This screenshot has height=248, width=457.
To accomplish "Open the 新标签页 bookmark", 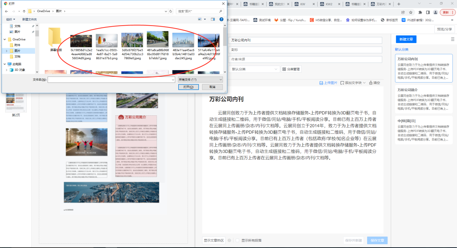I will tap(389, 20).
